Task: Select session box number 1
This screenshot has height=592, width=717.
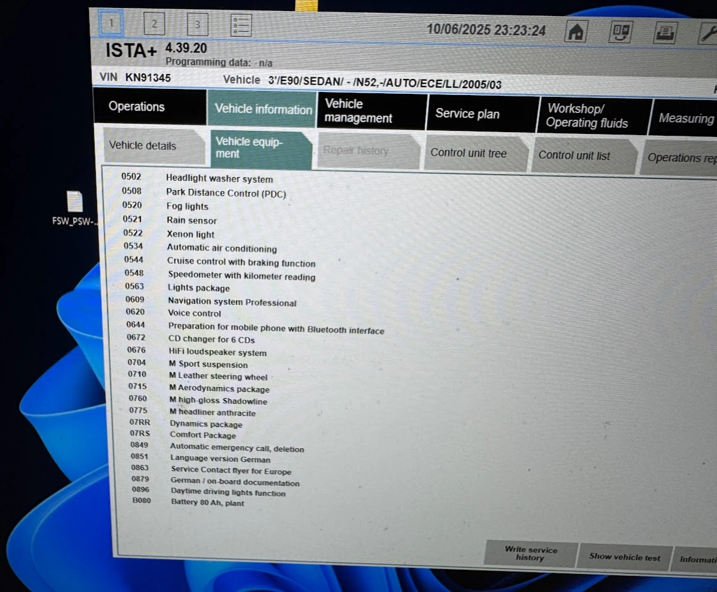Action: click(111, 23)
